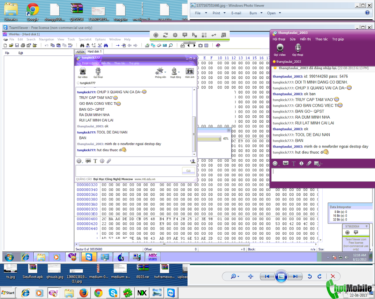Open the Hoạt động activities dropdown
This screenshot has height=299, width=375.
click(175, 73)
